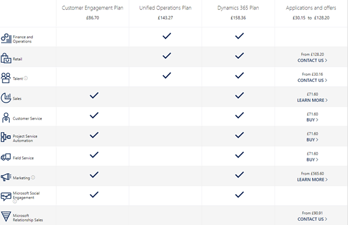Click Buy link for Field Service

[312, 160]
